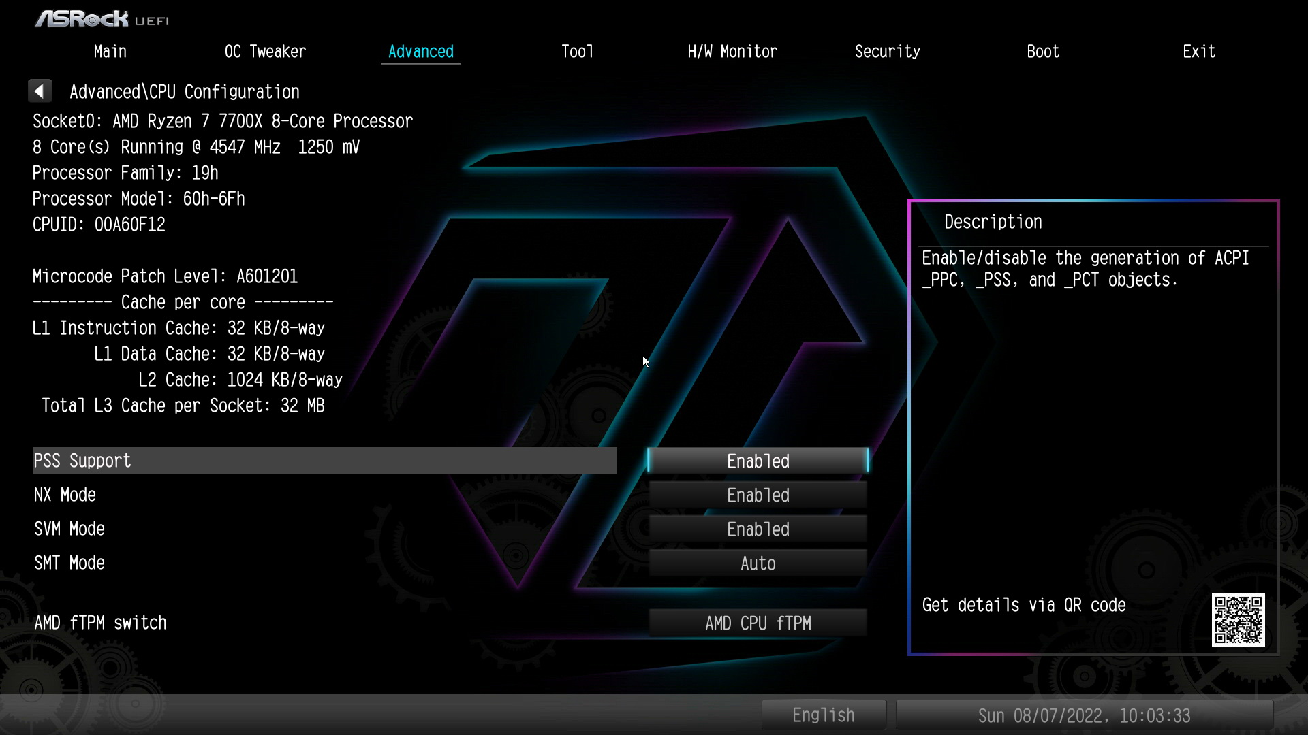Viewport: 1308px width, 735px height.
Task: Go to the H/W Monitor tab
Action: point(732,52)
